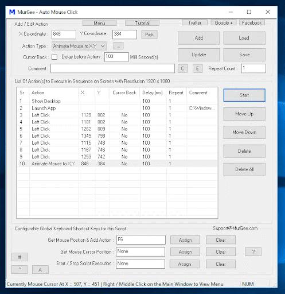
Task: Click the Support@MurGee.com email text
Action: click(x=235, y=228)
